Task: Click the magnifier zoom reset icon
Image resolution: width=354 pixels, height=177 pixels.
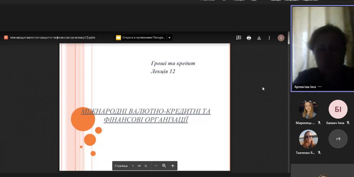Action: pos(164,166)
